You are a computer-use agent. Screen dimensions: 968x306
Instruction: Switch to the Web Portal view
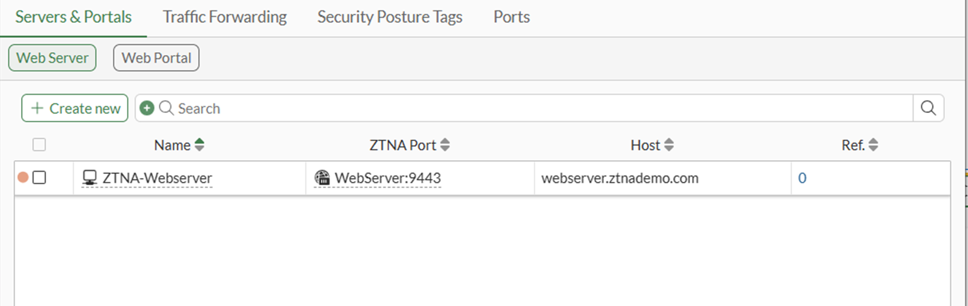click(156, 58)
